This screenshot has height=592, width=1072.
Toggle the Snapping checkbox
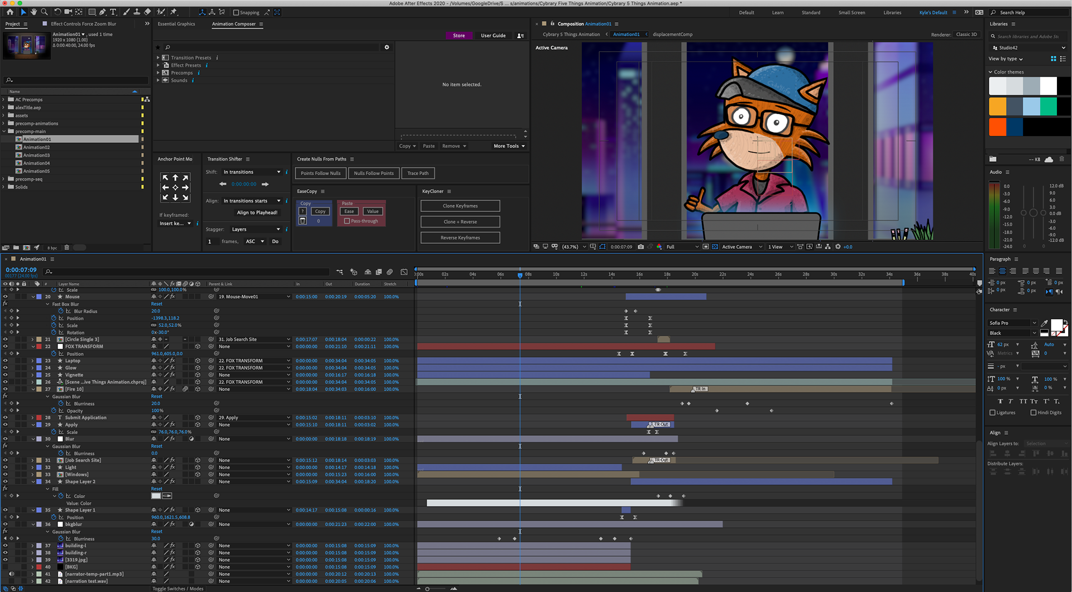click(x=236, y=12)
